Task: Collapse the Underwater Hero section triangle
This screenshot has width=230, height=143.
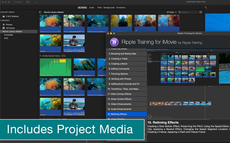Action: tap(40, 56)
